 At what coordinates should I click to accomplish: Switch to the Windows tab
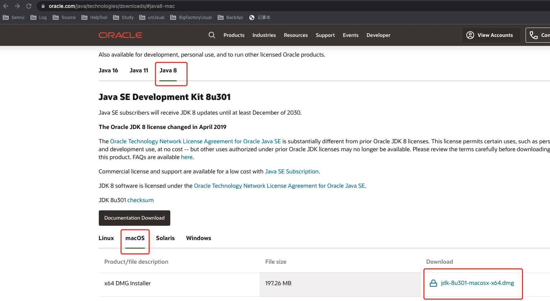pos(199,238)
